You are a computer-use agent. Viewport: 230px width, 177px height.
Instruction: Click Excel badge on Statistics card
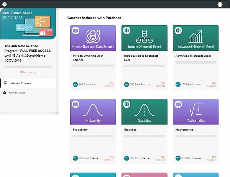[x=127, y=104]
